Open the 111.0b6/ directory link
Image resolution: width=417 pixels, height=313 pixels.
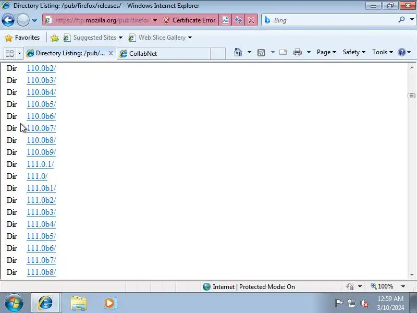pyautogui.click(x=41, y=248)
